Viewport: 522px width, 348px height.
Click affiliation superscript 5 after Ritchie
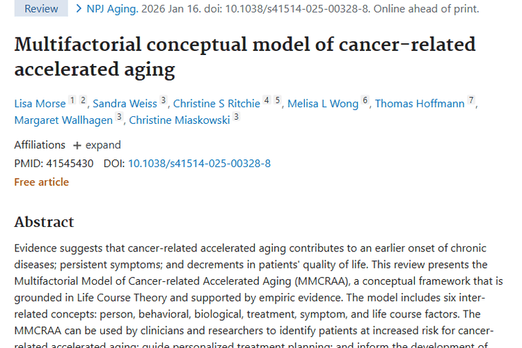[x=277, y=101]
